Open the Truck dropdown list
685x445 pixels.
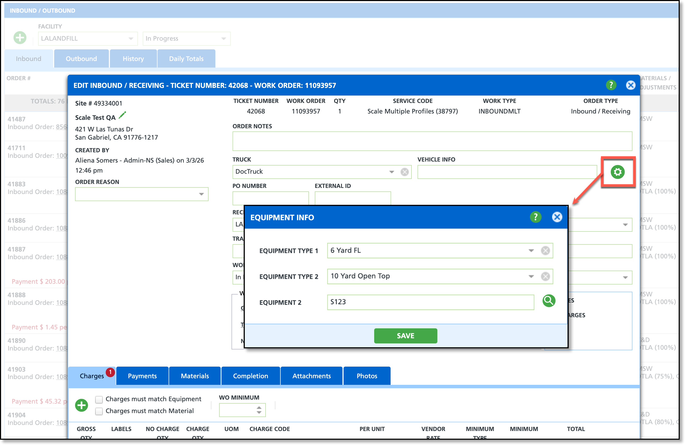tap(391, 172)
